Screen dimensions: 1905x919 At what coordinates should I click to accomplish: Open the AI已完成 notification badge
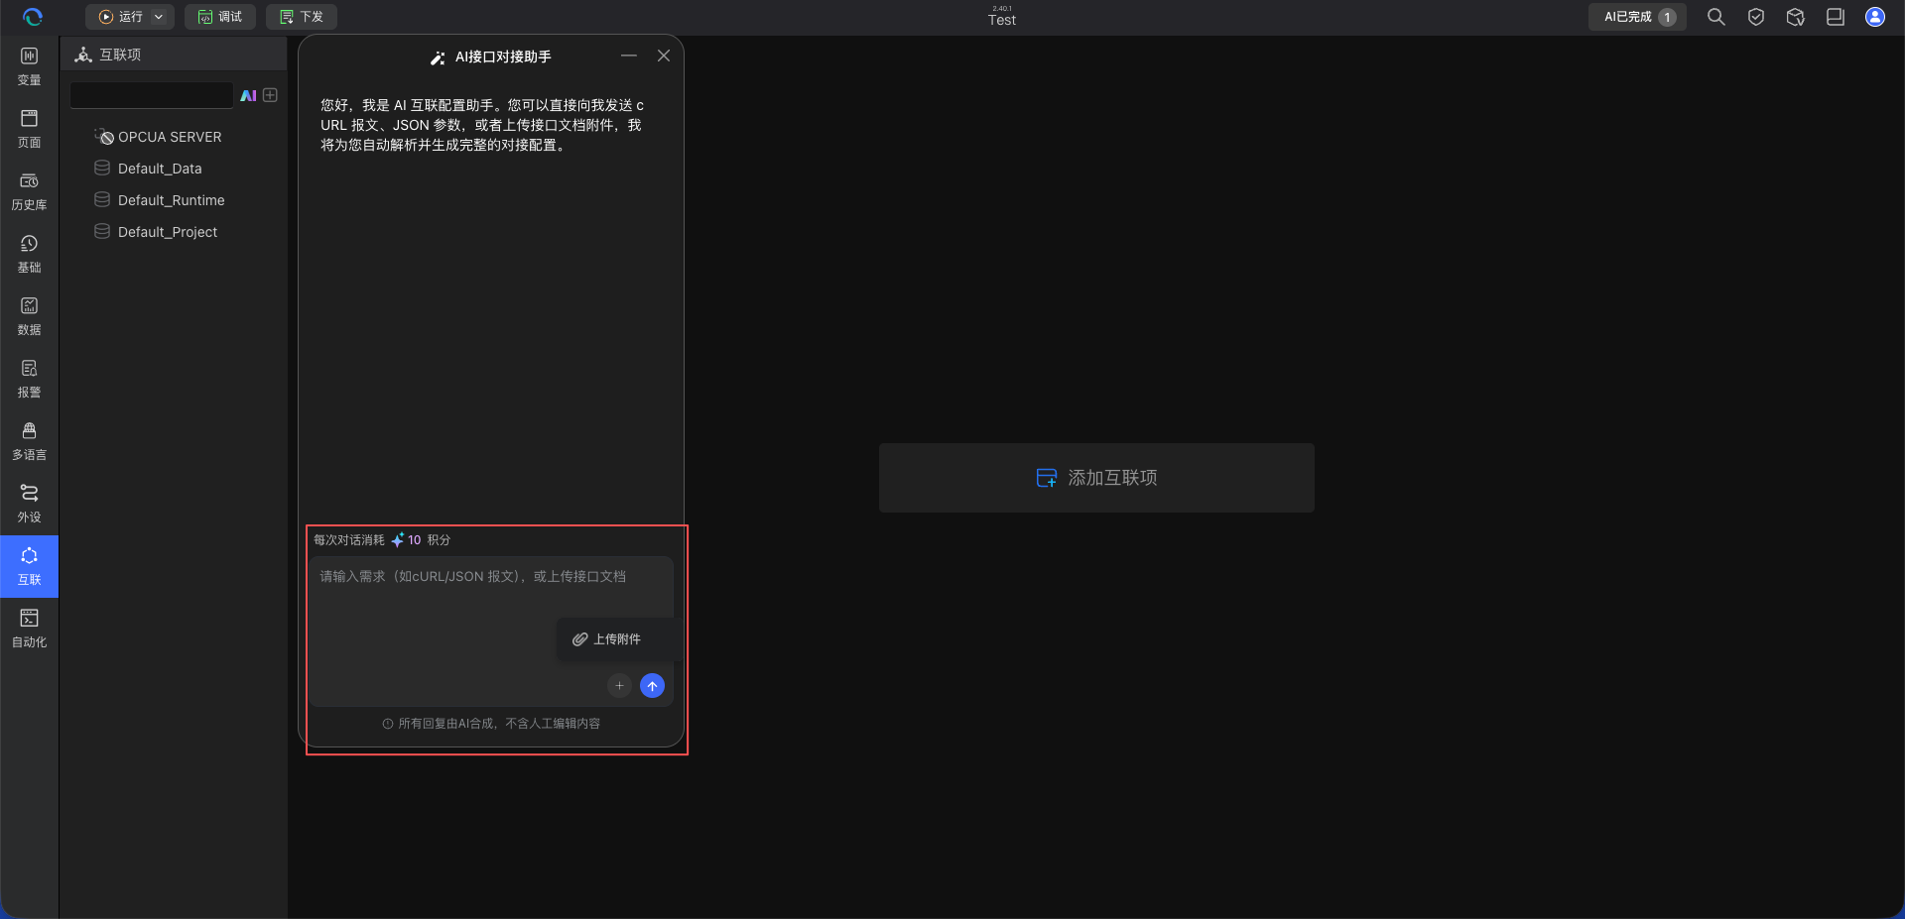[x=1637, y=17]
